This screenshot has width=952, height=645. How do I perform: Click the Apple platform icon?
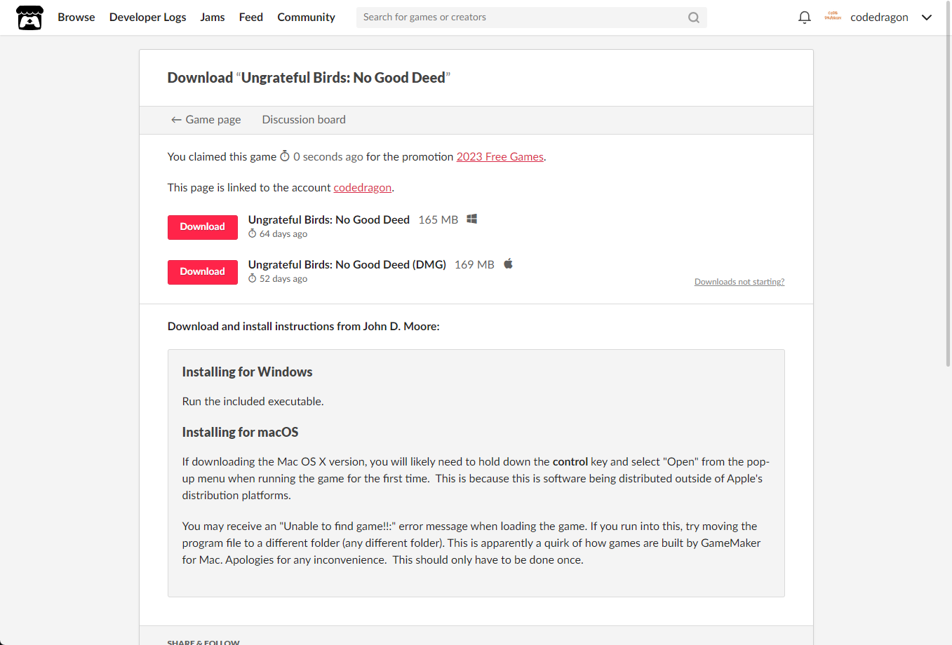tap(509, 264)
